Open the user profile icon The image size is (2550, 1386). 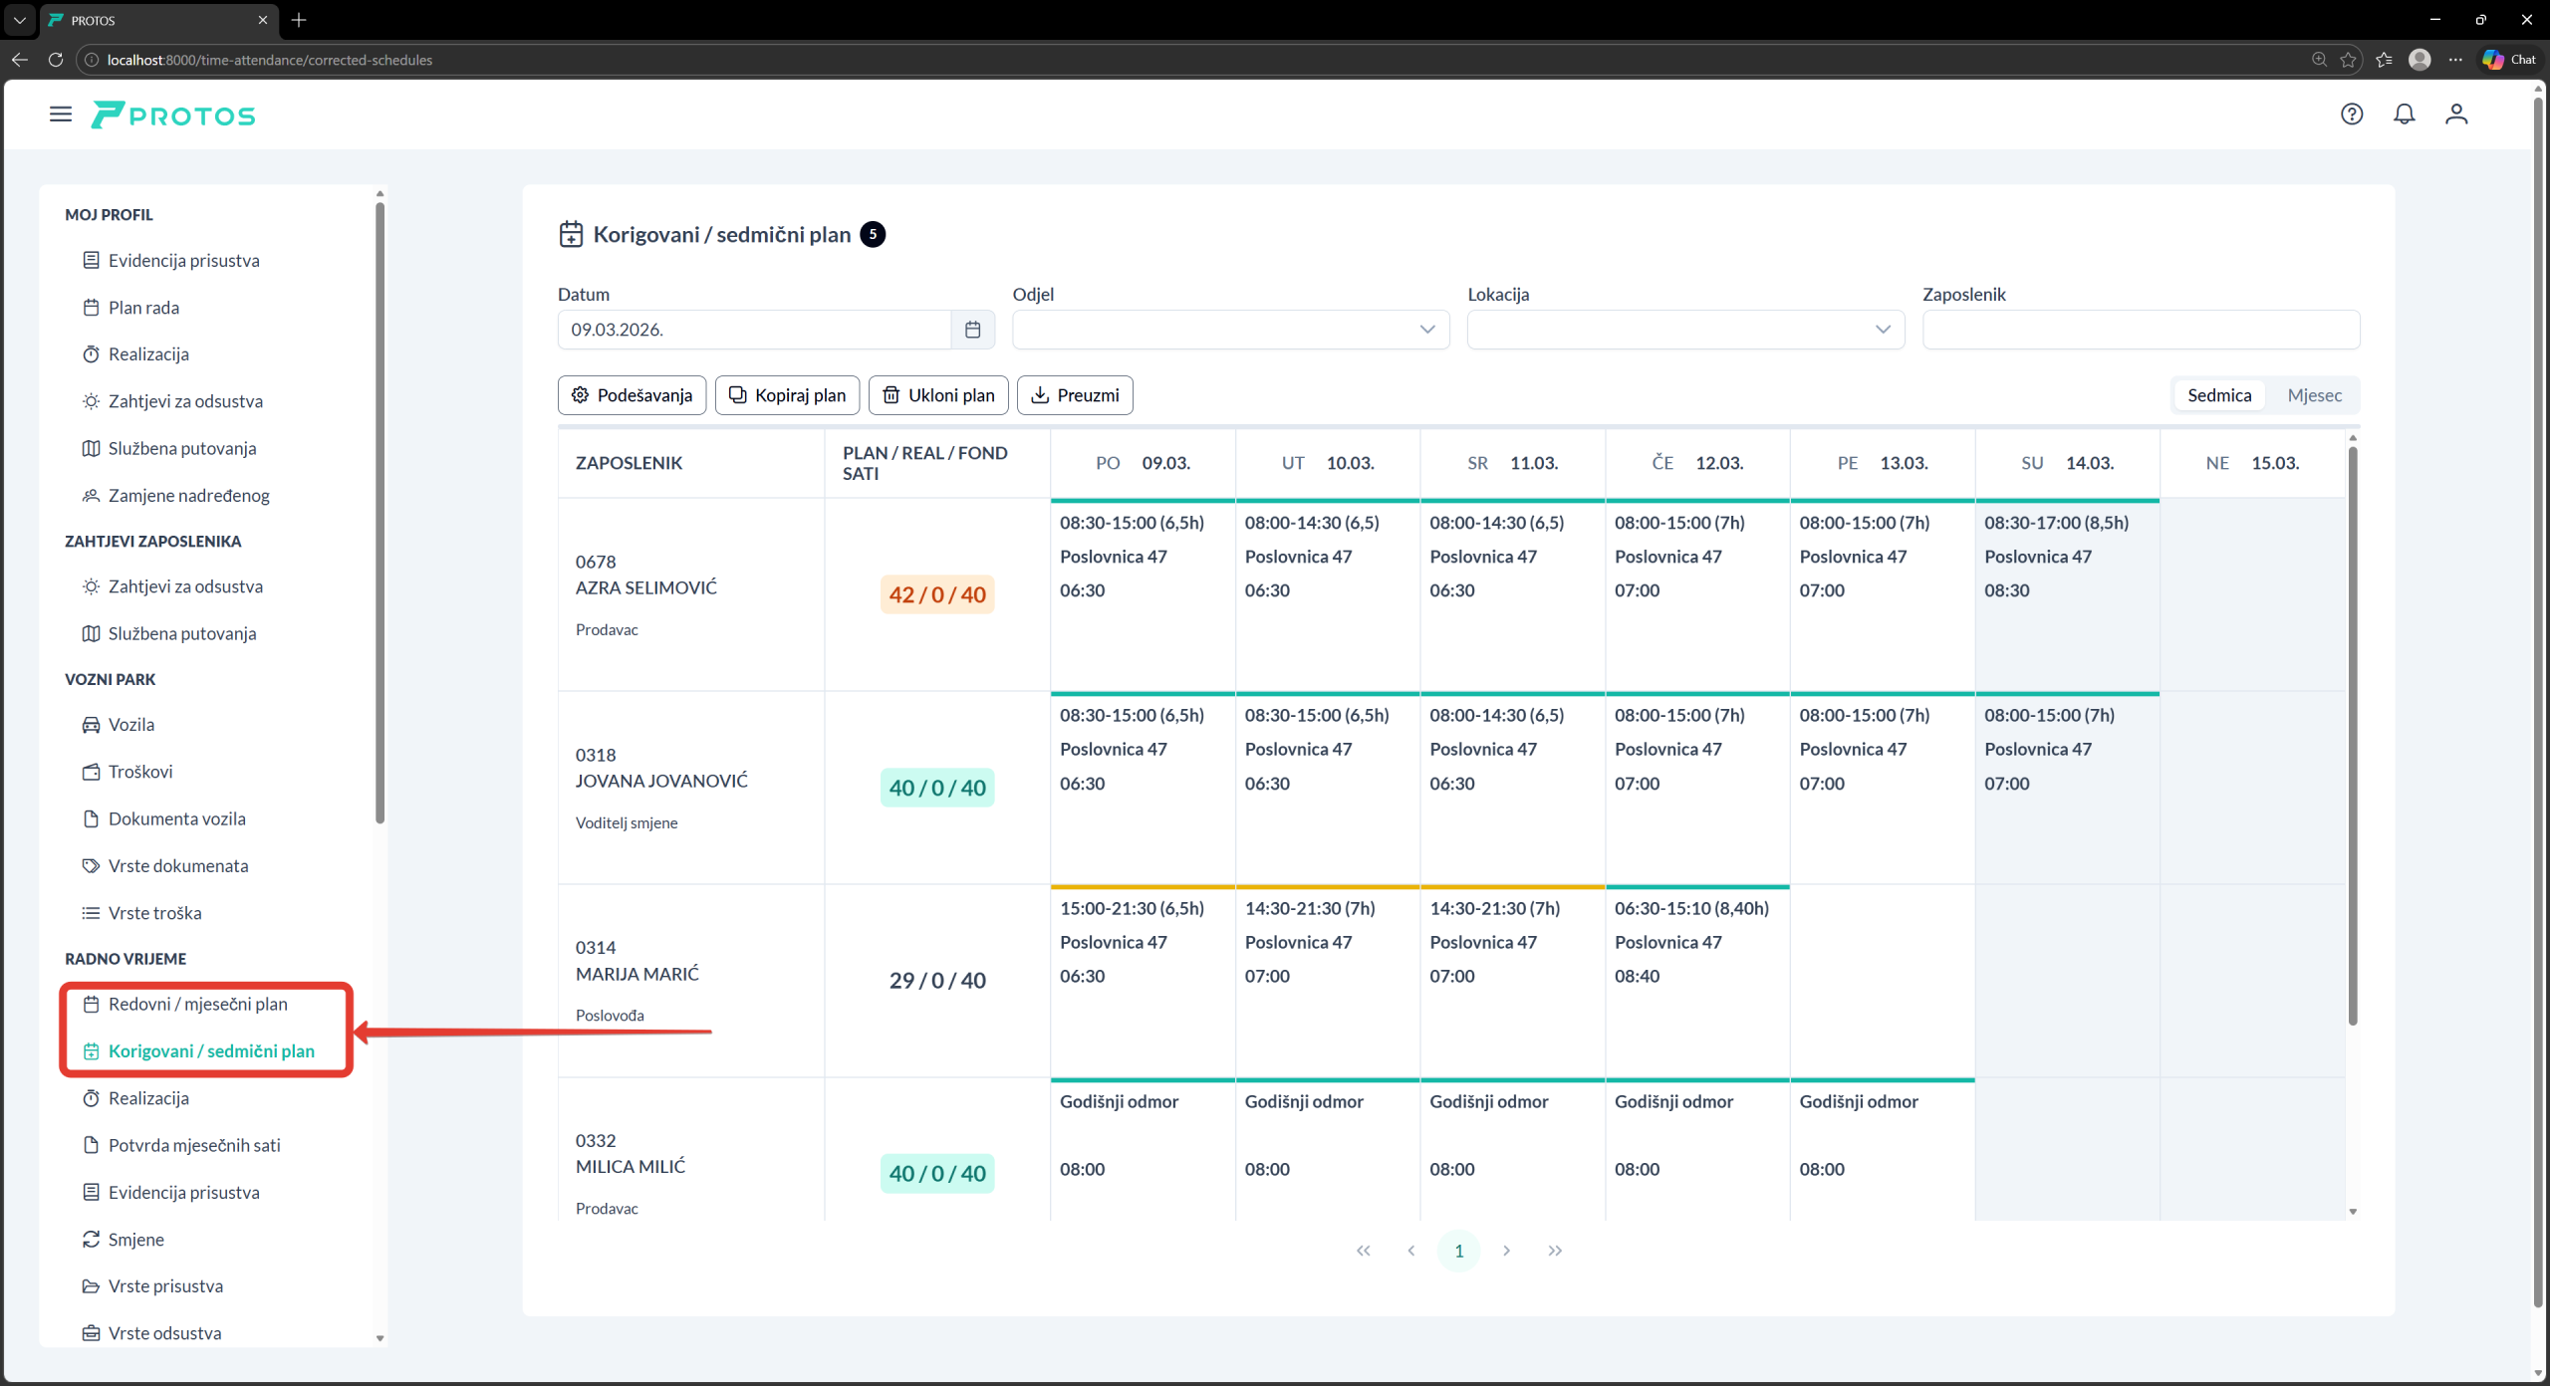click(x=2456, y=115)
